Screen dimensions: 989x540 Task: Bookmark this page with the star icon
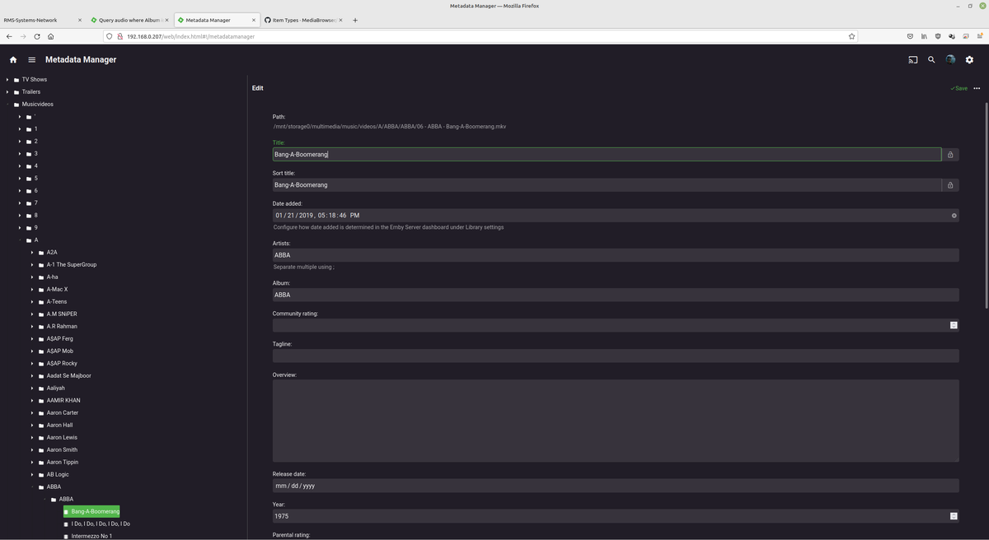(851, 36)
